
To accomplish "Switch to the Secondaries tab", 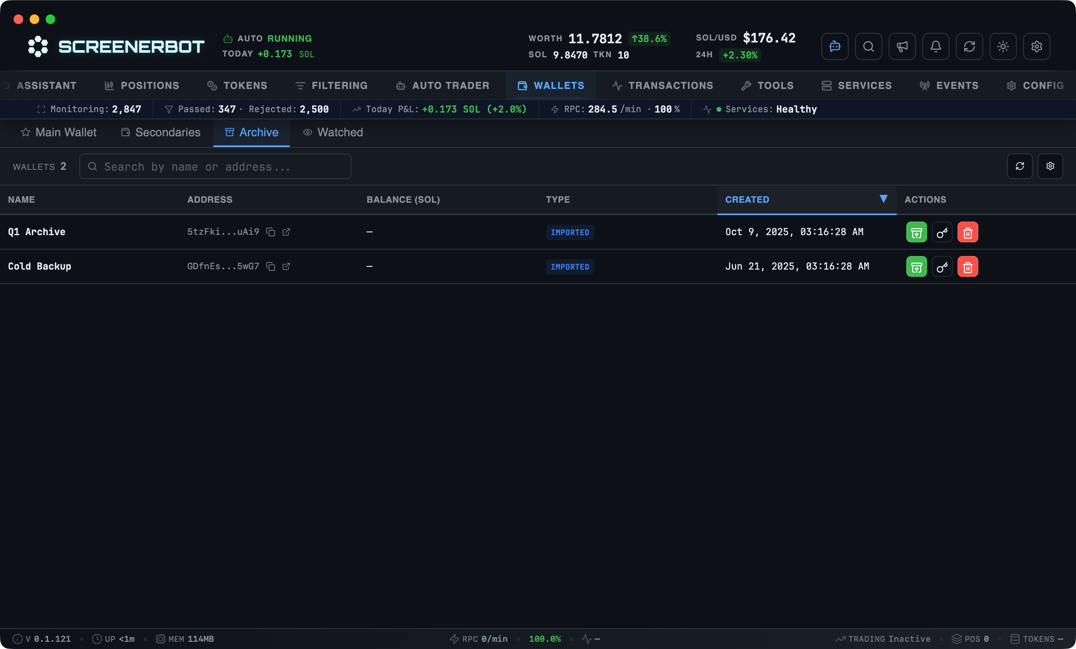I will coord(161,133).
